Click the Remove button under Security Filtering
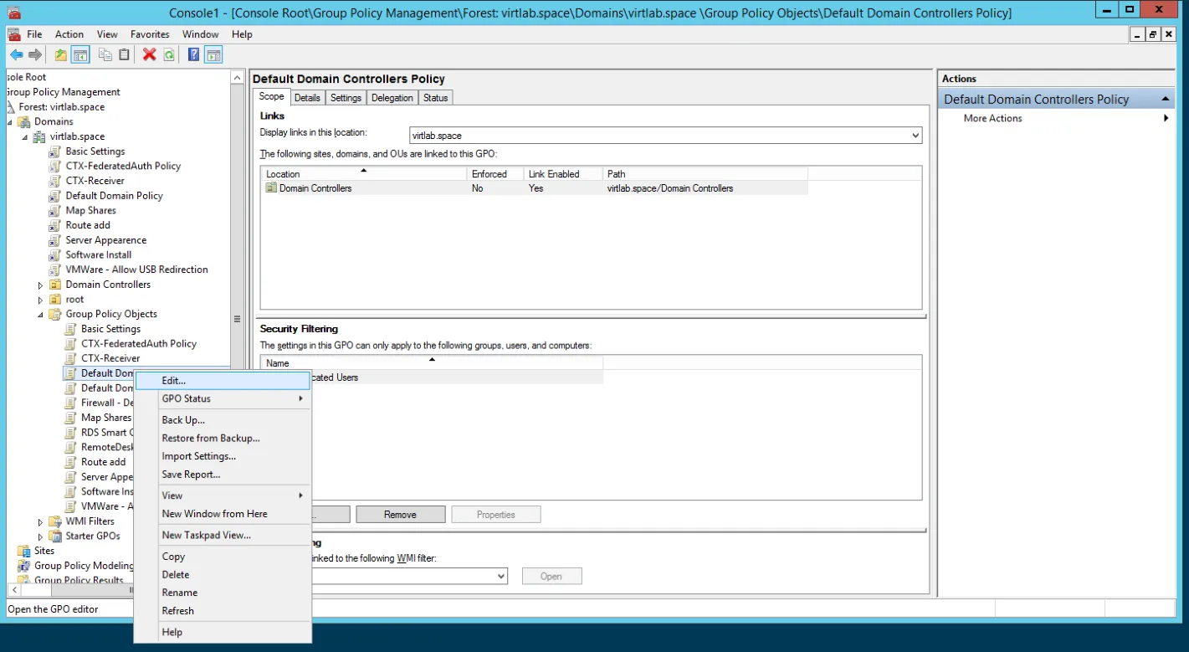The image size is (1189, 652). pyautogui.click(x=400, y=515)
